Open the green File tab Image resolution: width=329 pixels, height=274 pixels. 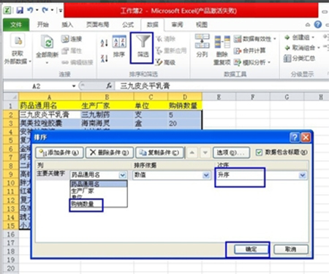point(16,25)
